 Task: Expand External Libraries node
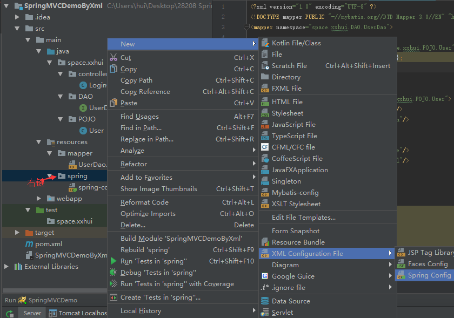point(6,267)
